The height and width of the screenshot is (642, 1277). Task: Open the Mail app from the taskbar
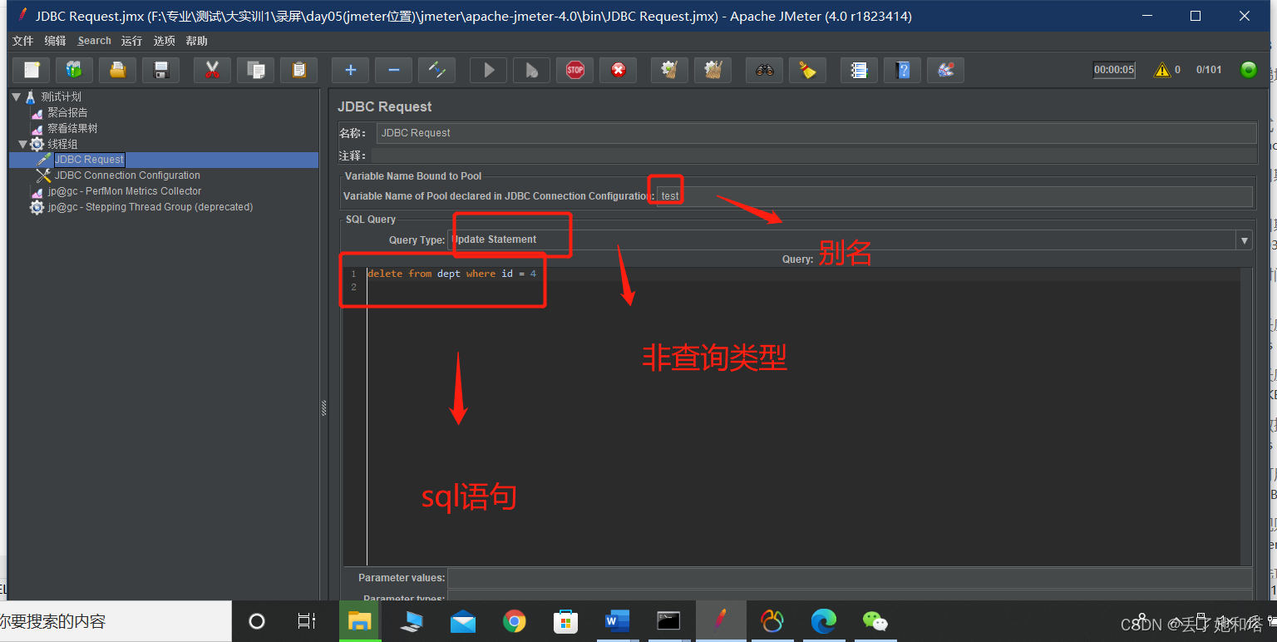coord(463,621)
